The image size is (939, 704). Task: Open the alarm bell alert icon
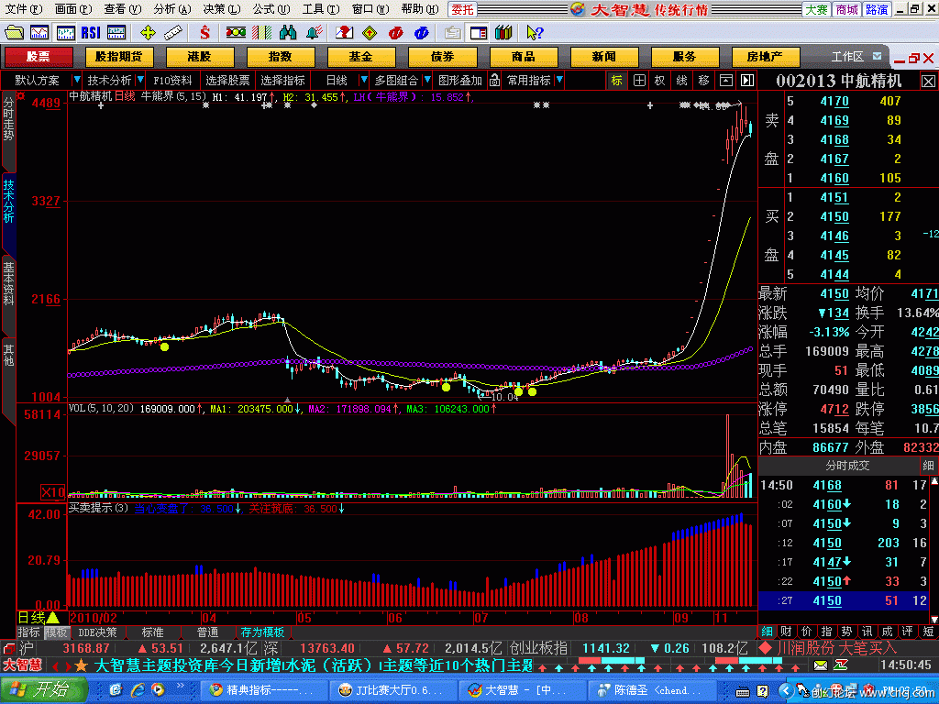pyautogui.click(x=314, y=32)
